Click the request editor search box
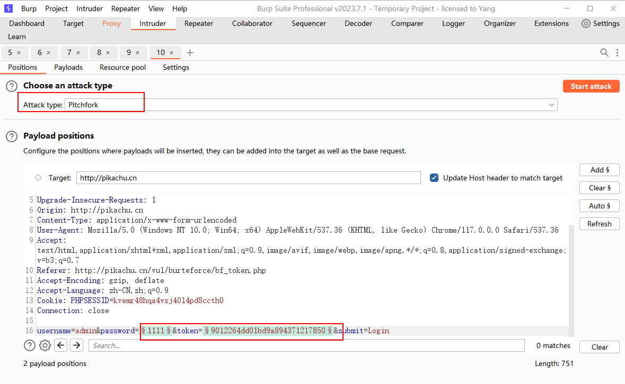Screen dimensions: 625x384 pyautogui.click(x=306, y=345)
